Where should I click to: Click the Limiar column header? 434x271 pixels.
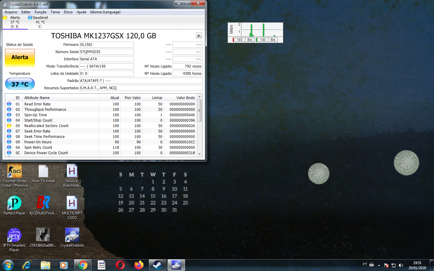point(153,98)
